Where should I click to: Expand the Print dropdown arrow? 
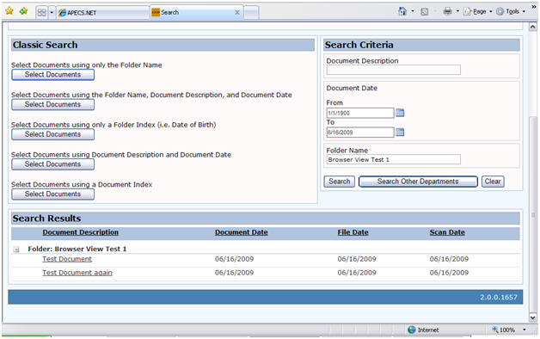tap(457, 11)
